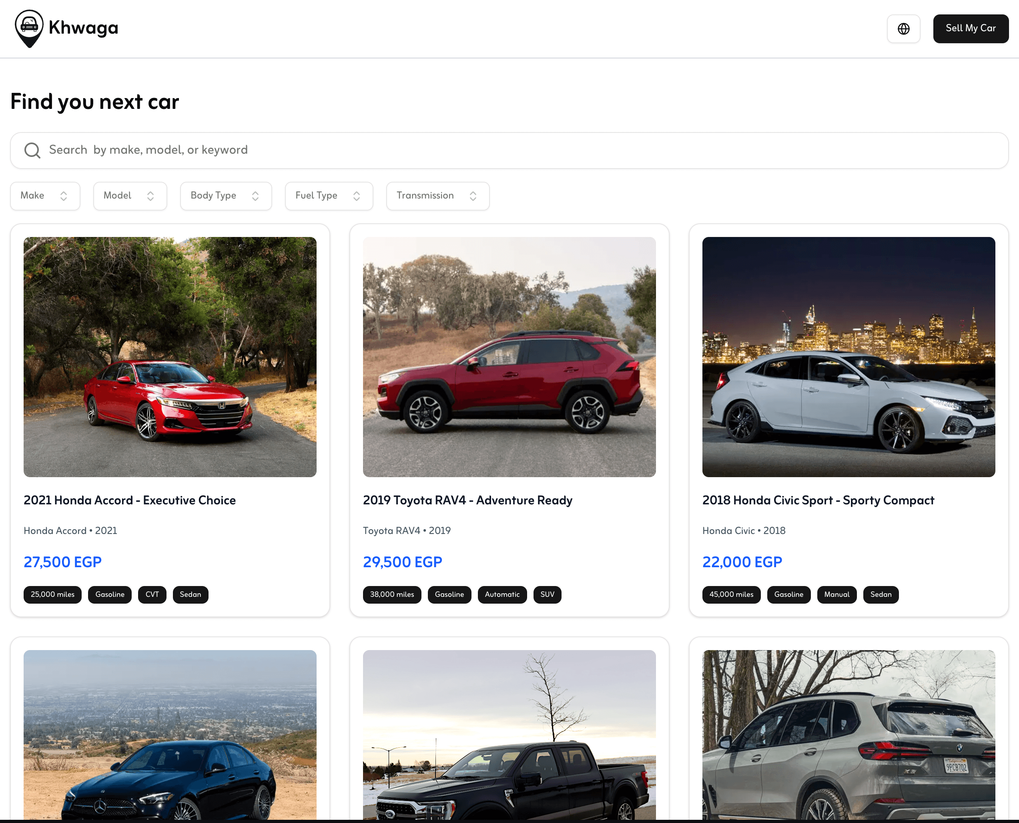Click the magnifying glass search icon
The image size is (1019, 823).
(32, 150)
